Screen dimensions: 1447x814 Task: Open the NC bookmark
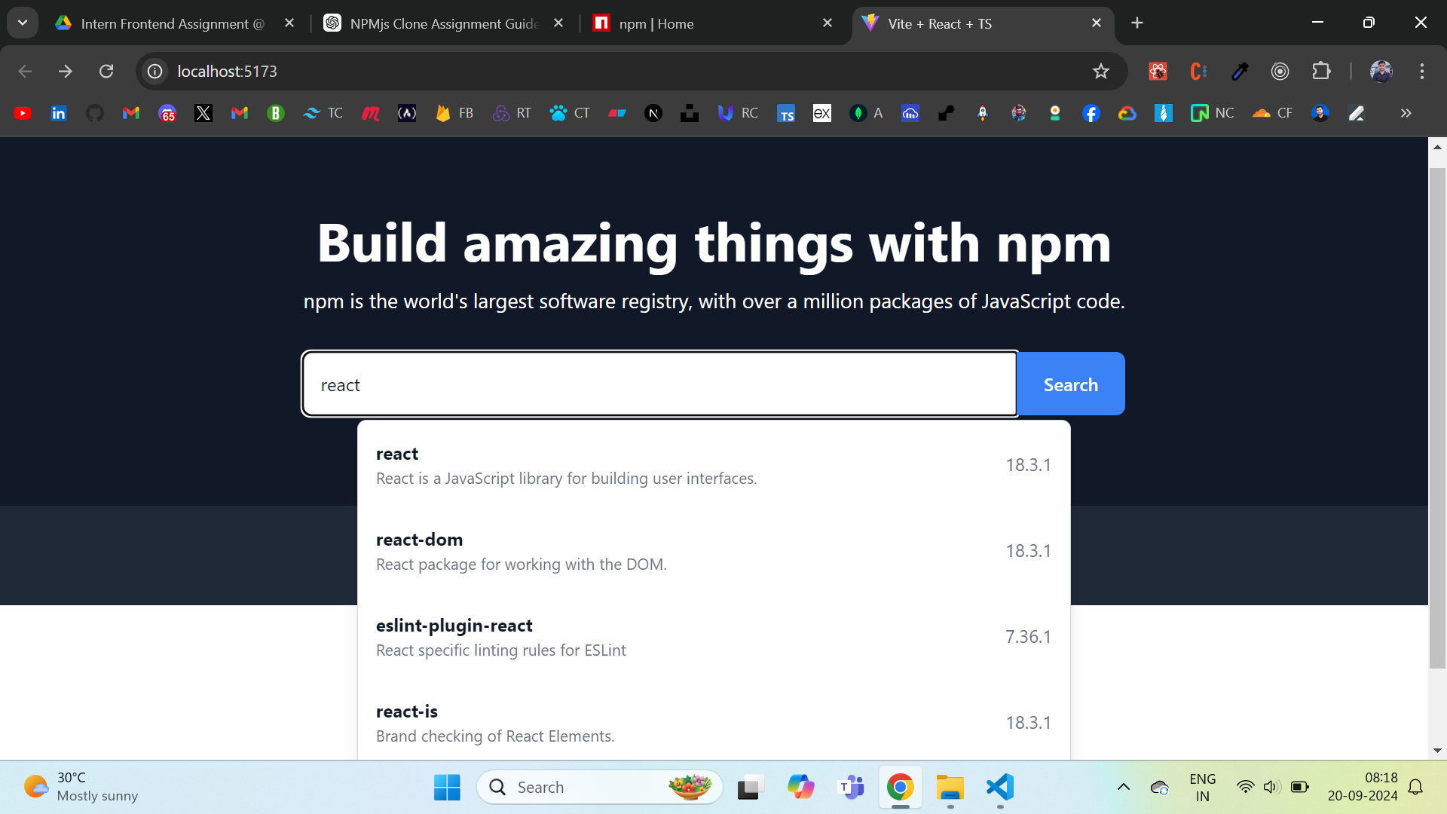[1212, 113]
